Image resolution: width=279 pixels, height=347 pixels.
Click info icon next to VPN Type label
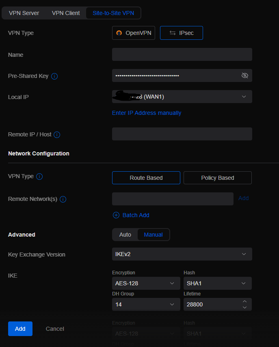(x=39, y=177)
